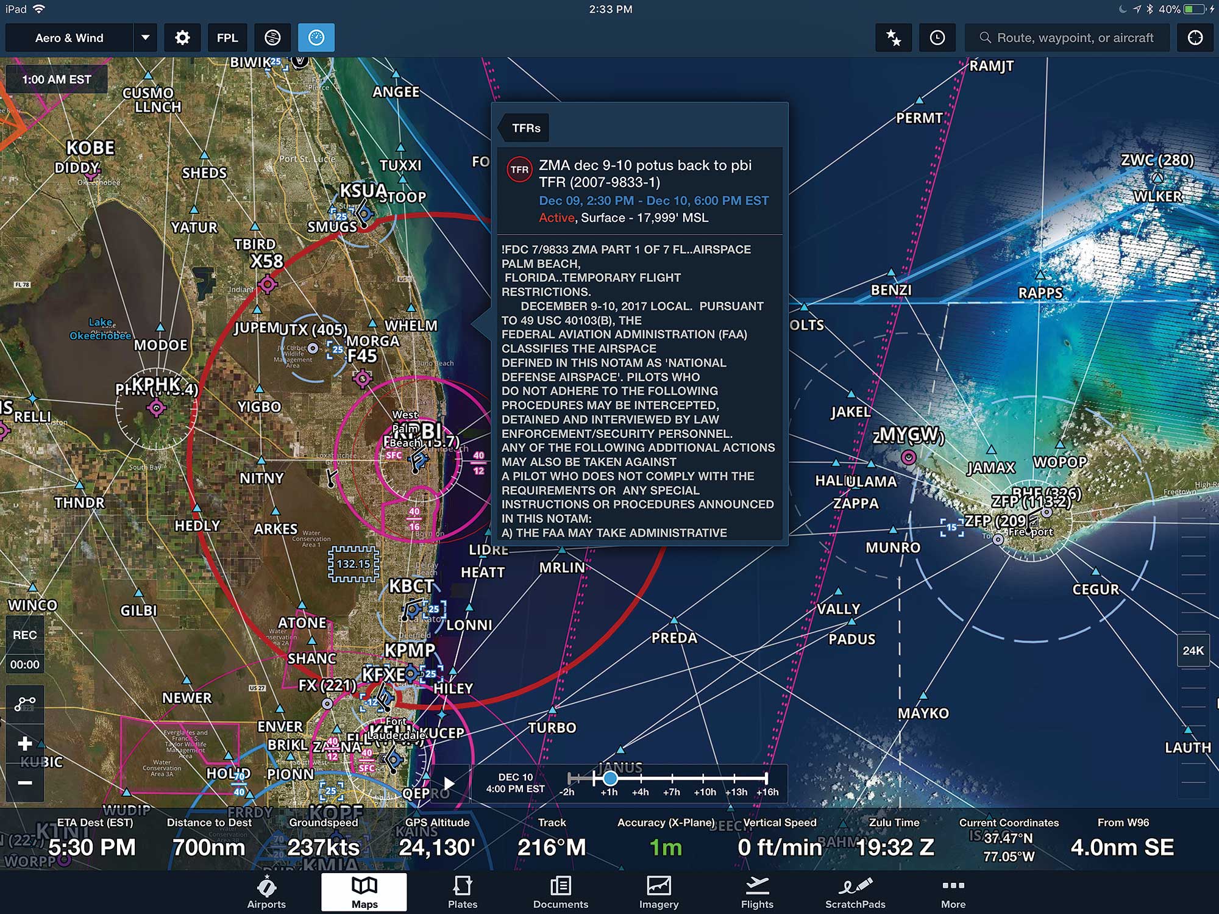Tap the Zulu Time 19:32 Z readout

point(894,840)
